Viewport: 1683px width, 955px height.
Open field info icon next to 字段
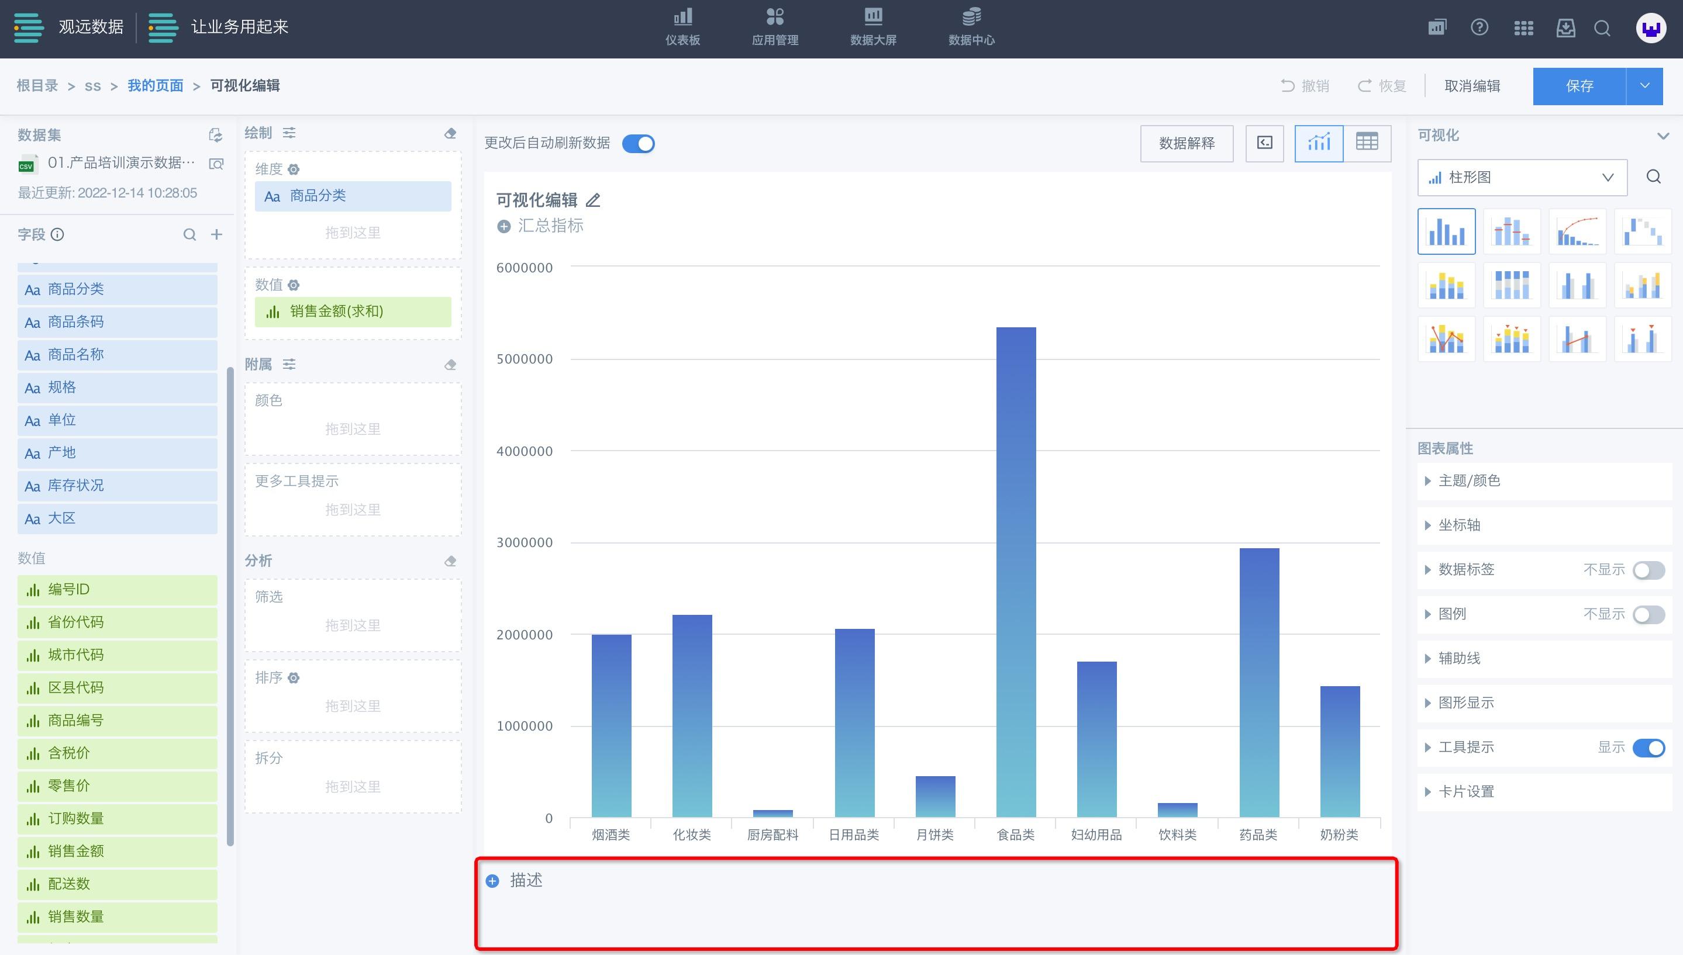(x=58, y=234)
